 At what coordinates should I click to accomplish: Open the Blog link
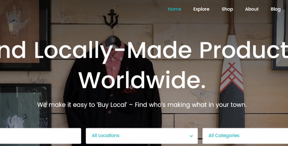click(276, 9)
